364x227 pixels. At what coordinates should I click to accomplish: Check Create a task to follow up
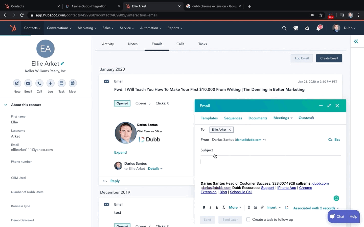point(248,219)
